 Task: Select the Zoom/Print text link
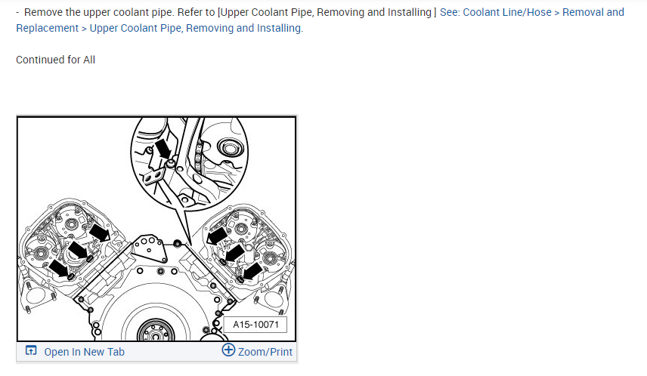click(x=265, y=352)
